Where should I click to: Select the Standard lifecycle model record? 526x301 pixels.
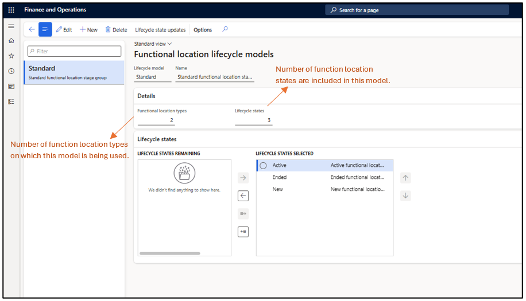click(x=74, y=72)
